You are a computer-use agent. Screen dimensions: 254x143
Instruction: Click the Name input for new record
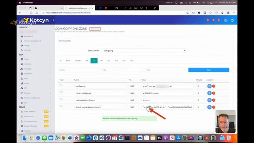click(x=79, y=70)
